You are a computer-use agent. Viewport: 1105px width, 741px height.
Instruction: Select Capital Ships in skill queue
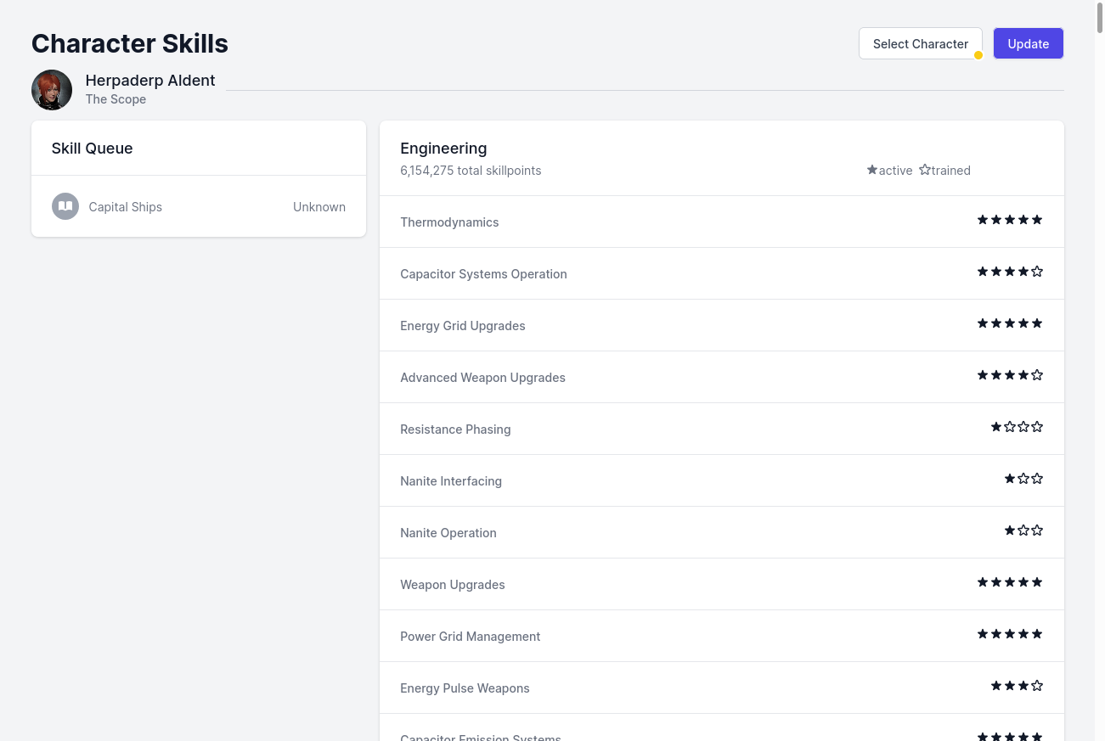(126, 207)
